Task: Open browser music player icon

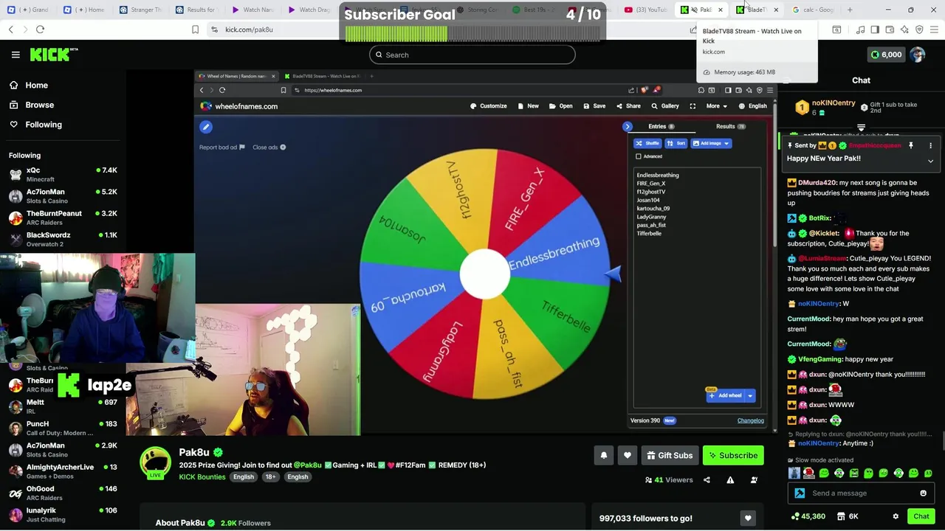Action: tap(860, 29)
